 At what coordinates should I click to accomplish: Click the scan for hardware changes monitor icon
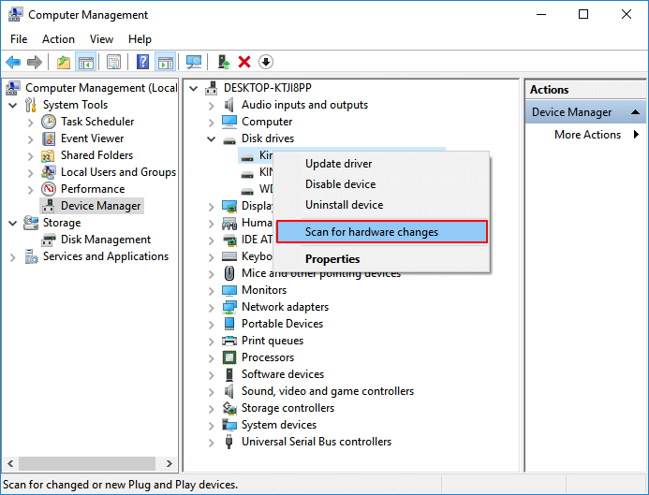coord(194,62)
